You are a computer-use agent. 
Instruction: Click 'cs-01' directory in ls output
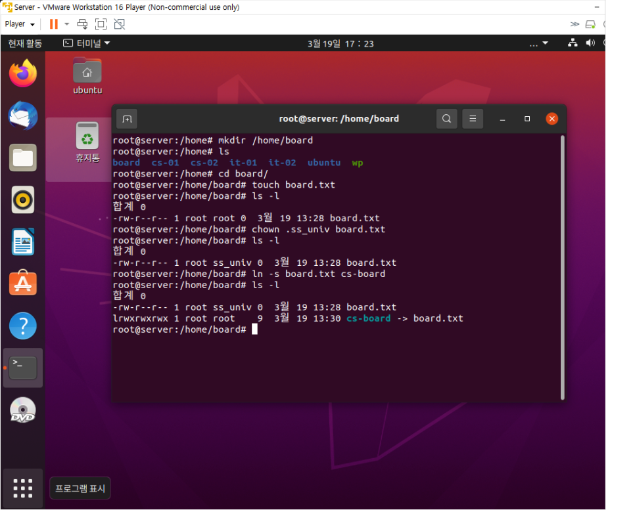pyautogui.click(x=165, y=163)
